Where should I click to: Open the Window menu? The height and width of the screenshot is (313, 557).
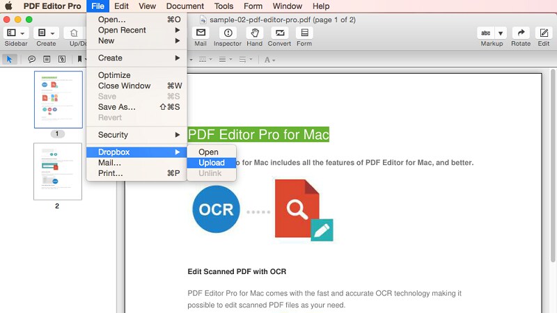pyautogui.click(x=288, y=6)
